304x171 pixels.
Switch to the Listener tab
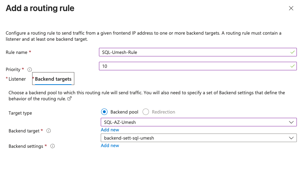click(x=17, y=79)
